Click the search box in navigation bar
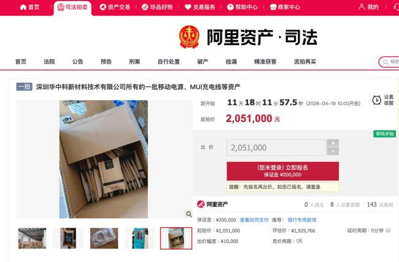Image resolution: width=399 pixels, height=262 pixels. click(389, 62)
